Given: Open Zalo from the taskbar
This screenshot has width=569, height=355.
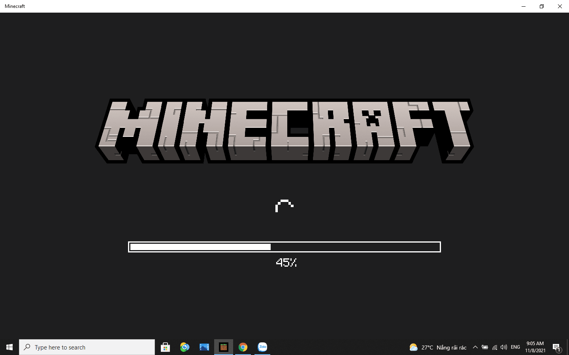Looking at the screenshot, I should (262, 347).
